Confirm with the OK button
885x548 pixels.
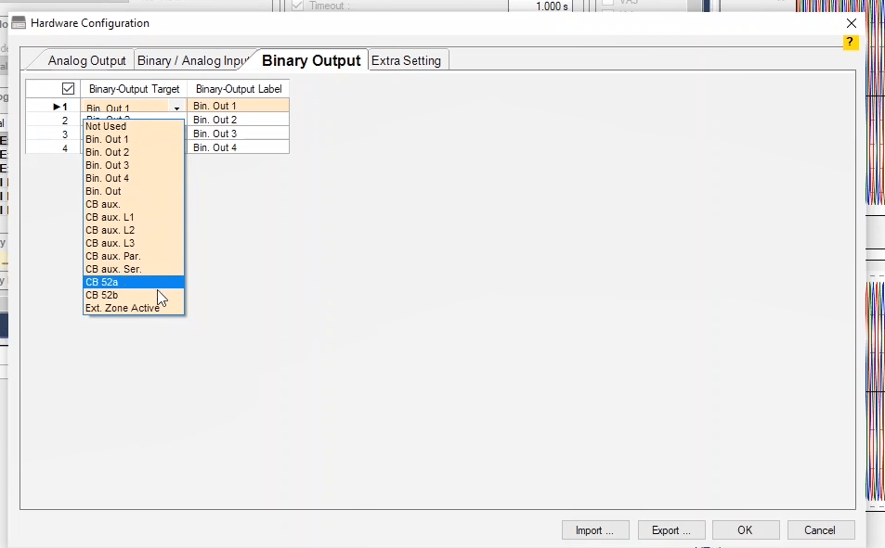745,530
